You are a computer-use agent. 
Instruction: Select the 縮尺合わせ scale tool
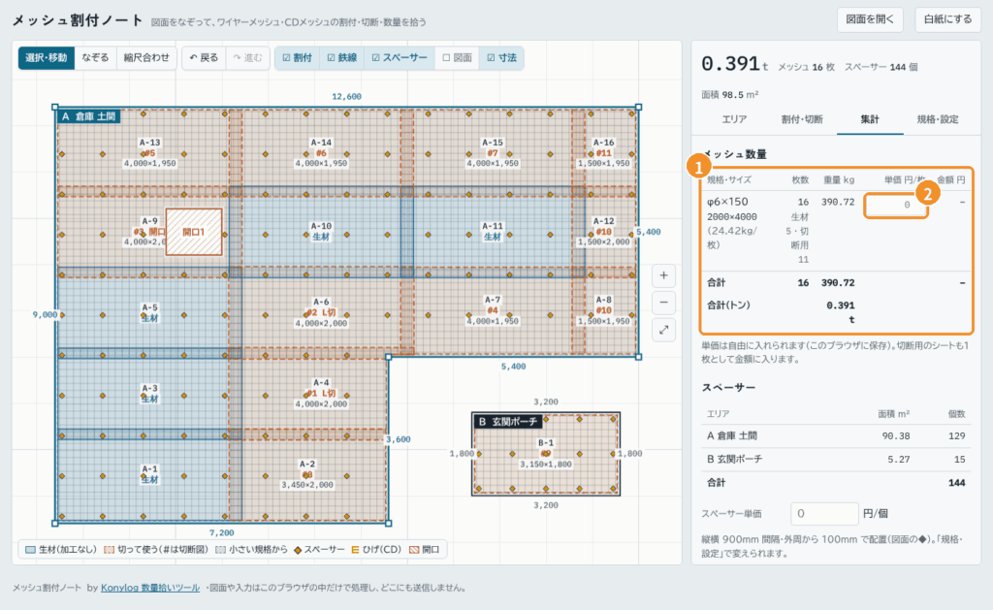point(146,57)
